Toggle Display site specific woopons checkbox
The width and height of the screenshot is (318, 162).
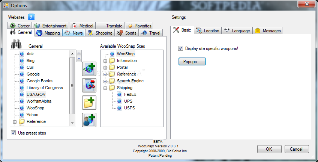[180, 48]
